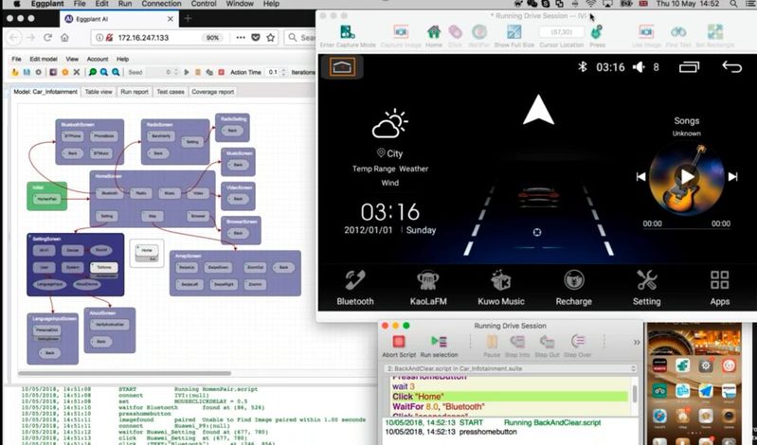
Task: Open the Setting app on infotainment
Action: click(646, 287)
